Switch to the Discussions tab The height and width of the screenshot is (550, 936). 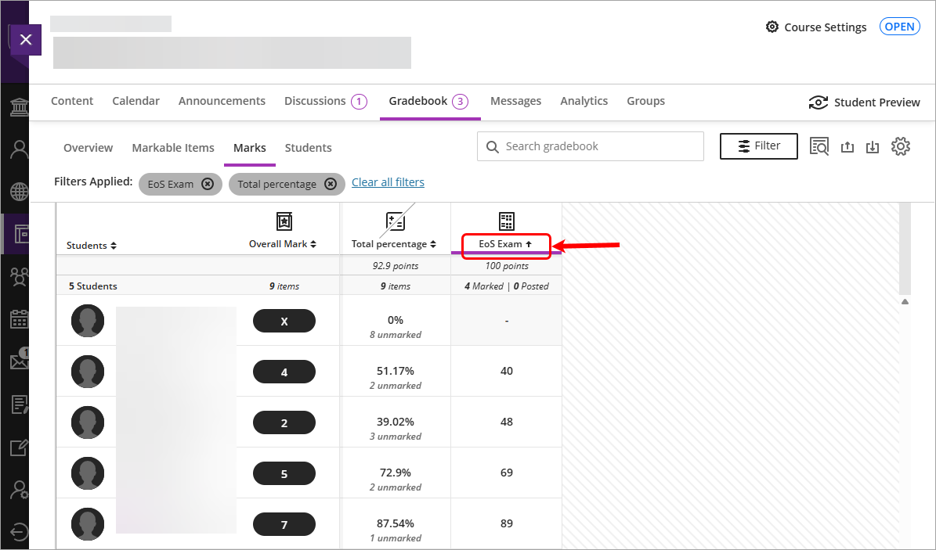coord(324,101)
